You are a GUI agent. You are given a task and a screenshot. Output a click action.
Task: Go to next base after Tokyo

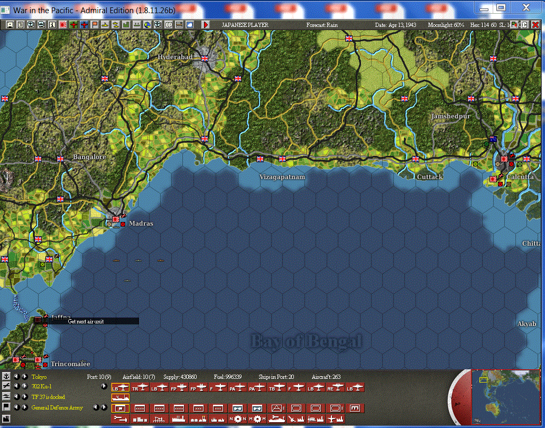click(25, 377)
